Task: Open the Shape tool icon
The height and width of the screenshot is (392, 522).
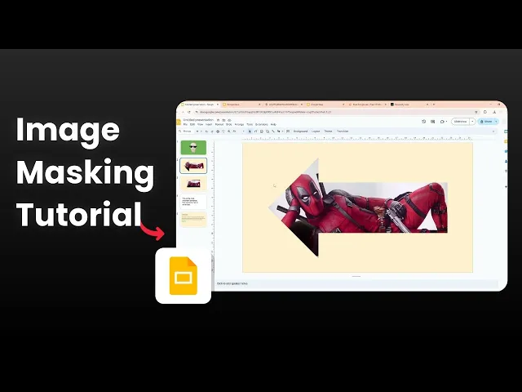Action: tap(268, 131)
